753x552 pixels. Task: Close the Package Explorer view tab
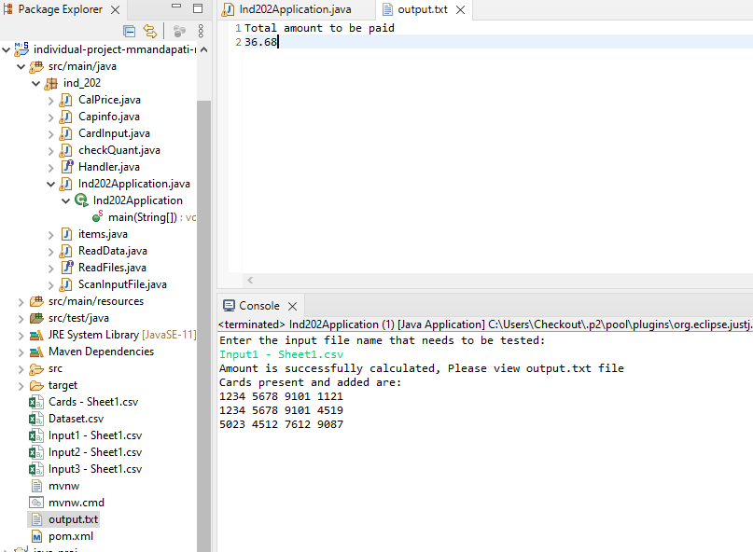116,9
